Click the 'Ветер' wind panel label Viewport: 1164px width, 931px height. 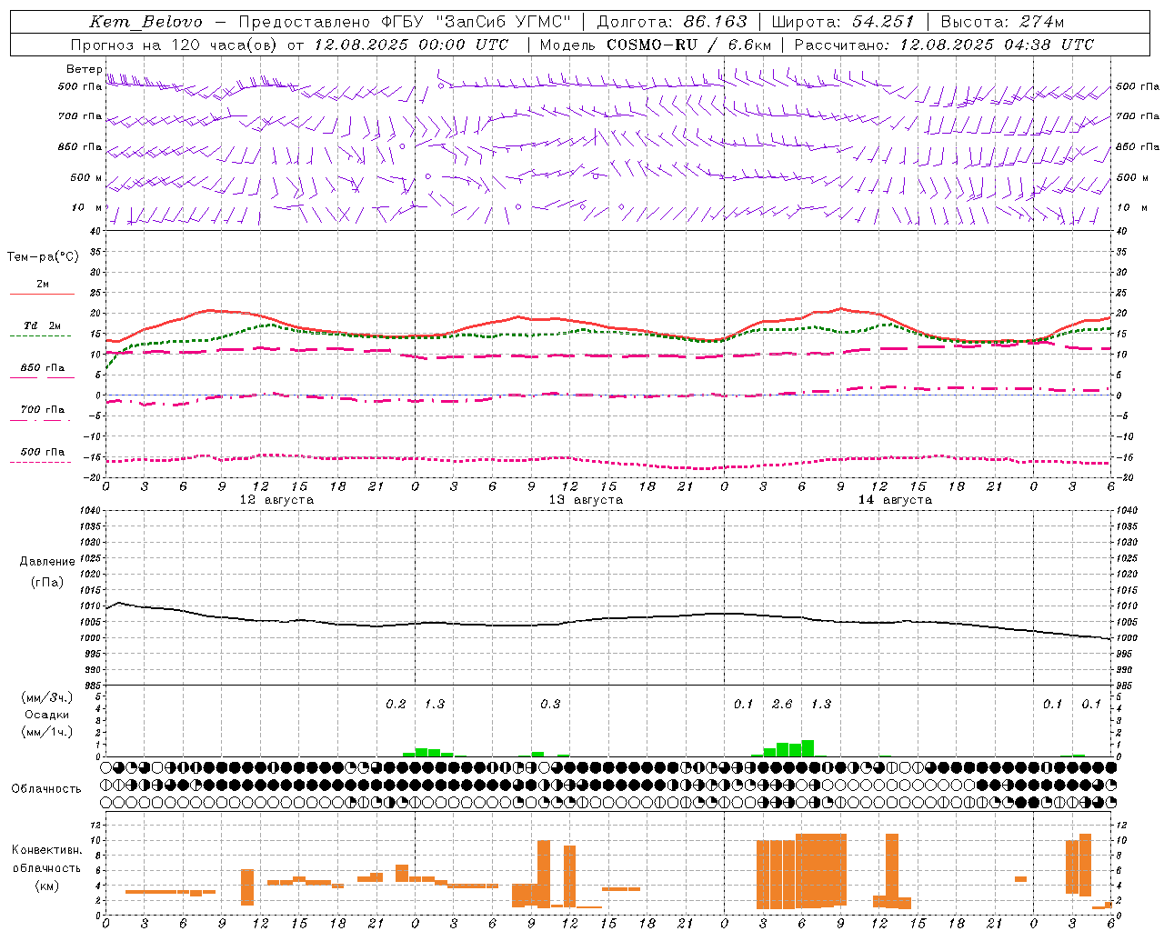point(85,69)
